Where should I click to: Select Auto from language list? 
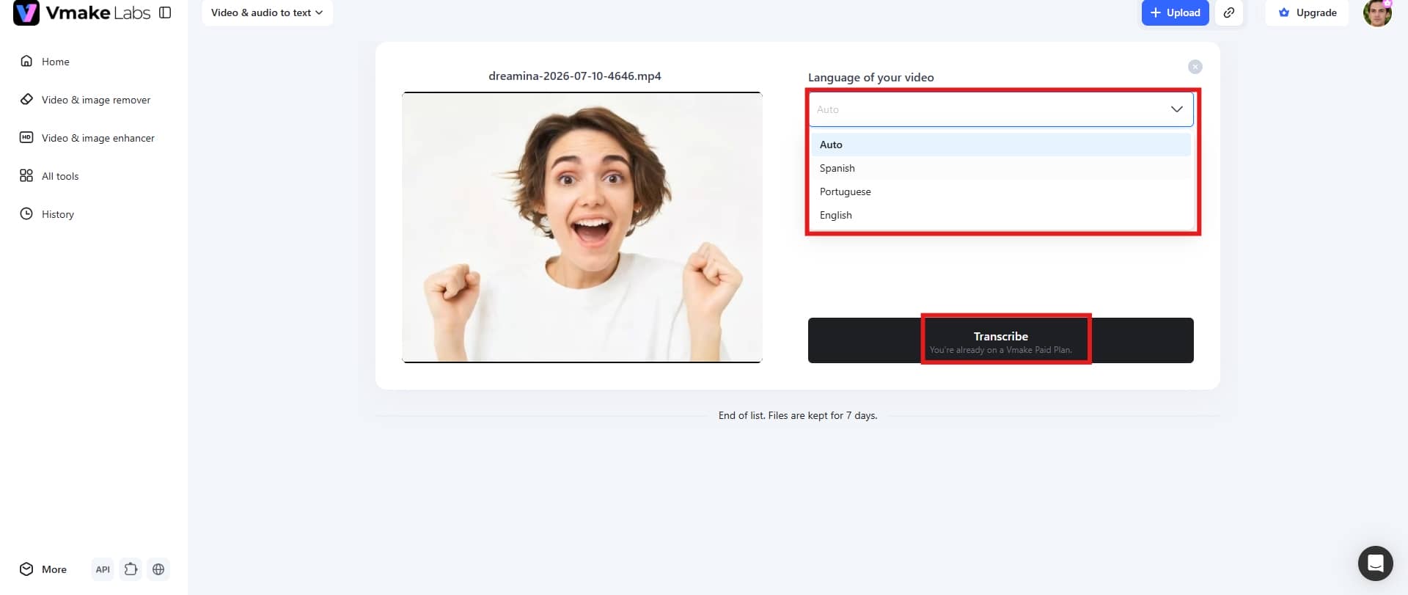pos(1001,145)
